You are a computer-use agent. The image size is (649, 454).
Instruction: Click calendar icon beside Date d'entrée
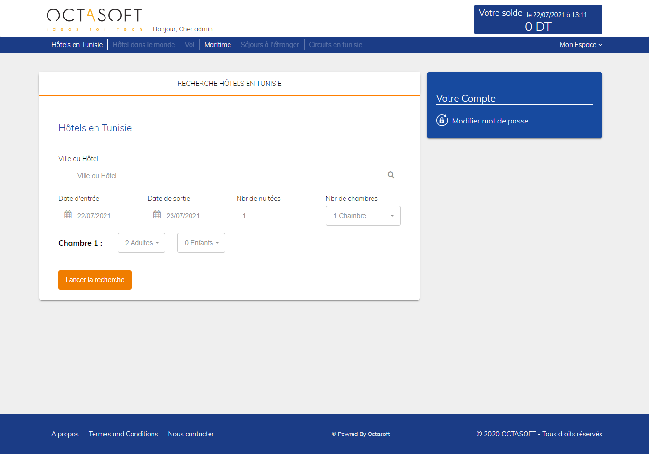click(x=68, y=215)
